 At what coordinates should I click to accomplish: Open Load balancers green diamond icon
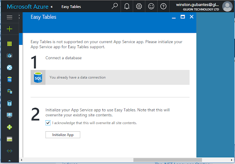[x=10, y=127]
